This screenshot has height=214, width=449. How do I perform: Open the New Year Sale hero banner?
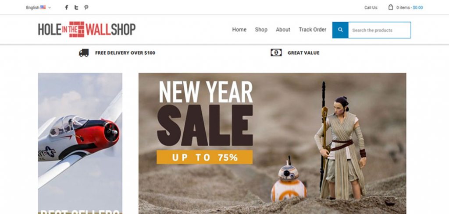tap(272, 144)
